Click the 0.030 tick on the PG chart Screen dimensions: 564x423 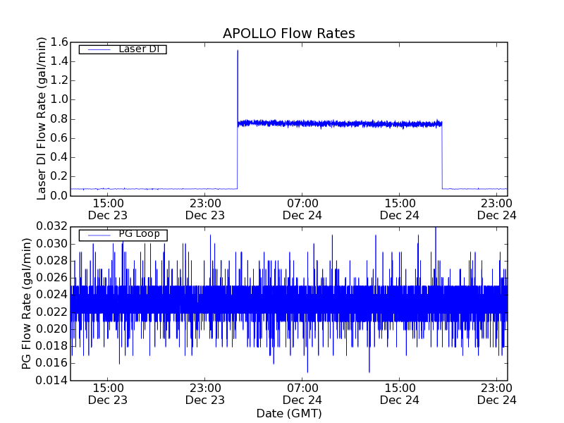(x=51, y=244)
